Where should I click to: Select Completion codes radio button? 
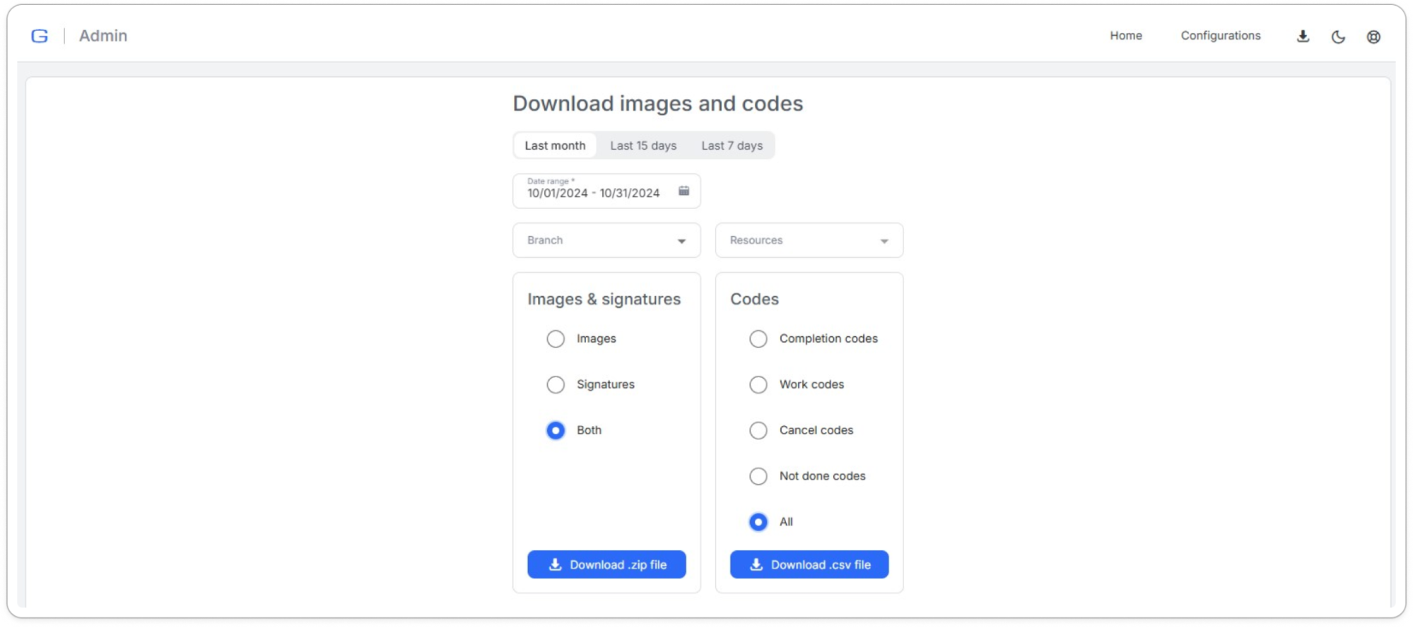[x=758, y=339]
